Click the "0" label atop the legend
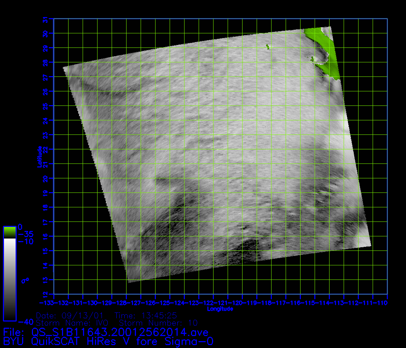The image size is (406, 348). 20,227
